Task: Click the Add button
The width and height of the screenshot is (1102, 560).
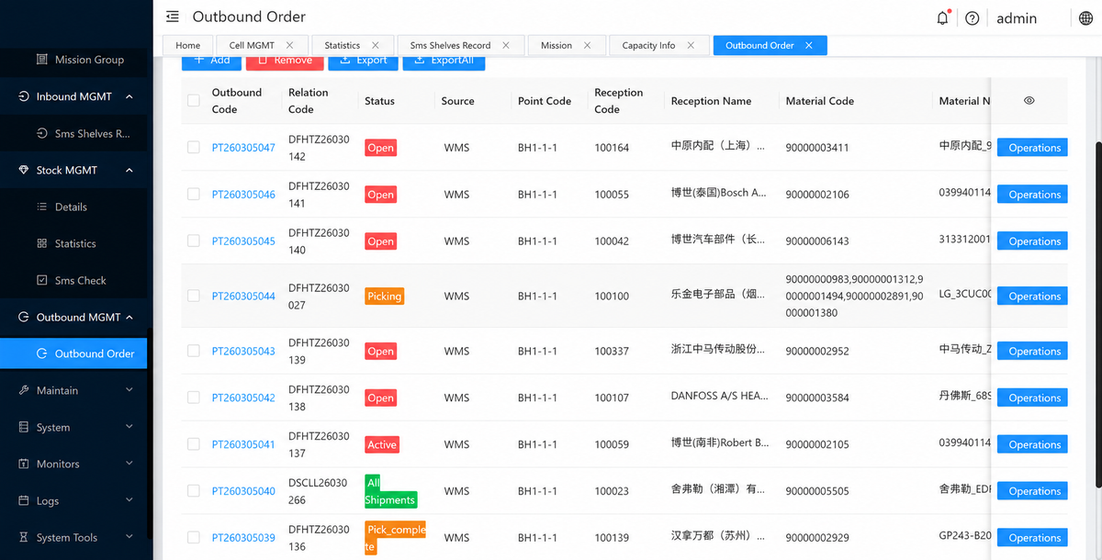Action: 211,62
